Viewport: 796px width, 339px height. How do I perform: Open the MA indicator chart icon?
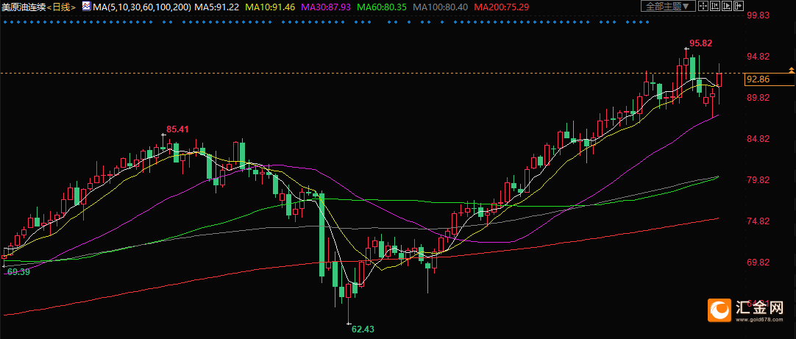tap(87, 7)
